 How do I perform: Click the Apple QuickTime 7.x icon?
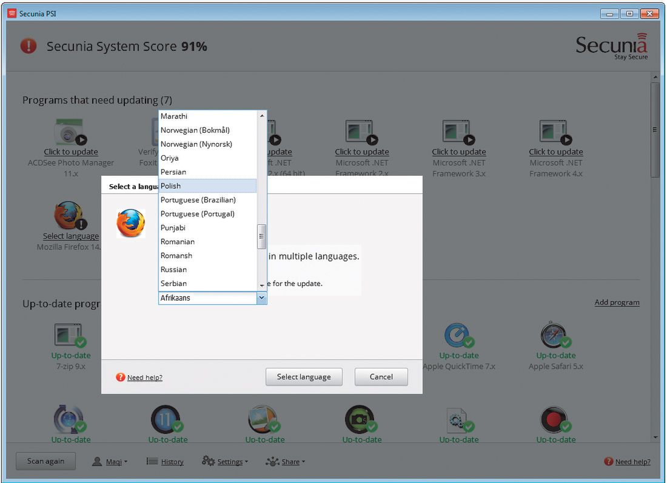(x=458, y=336)
